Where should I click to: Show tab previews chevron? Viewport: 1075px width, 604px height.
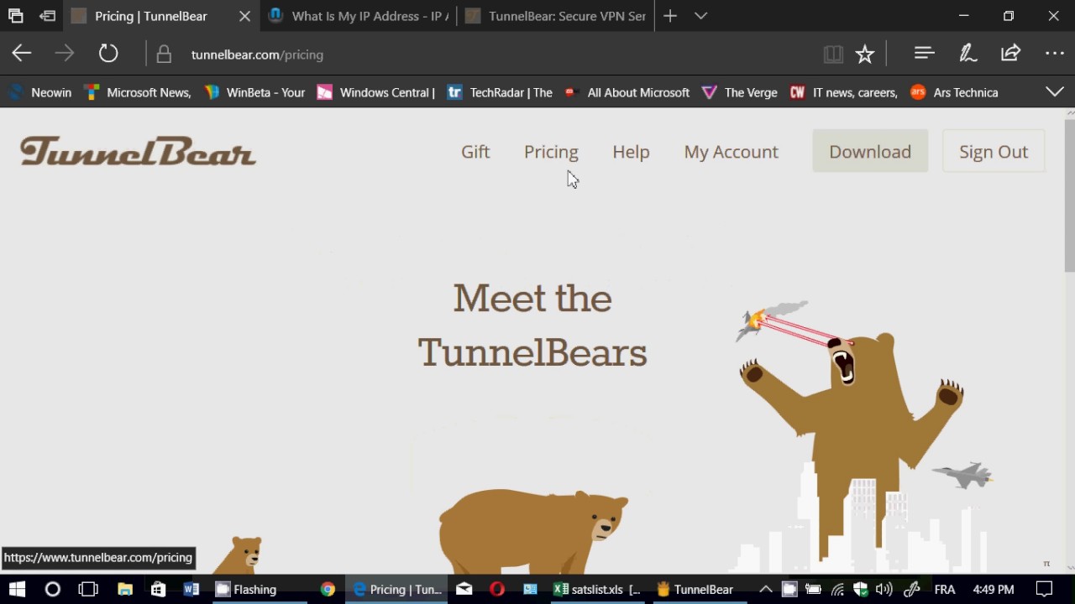701,16
